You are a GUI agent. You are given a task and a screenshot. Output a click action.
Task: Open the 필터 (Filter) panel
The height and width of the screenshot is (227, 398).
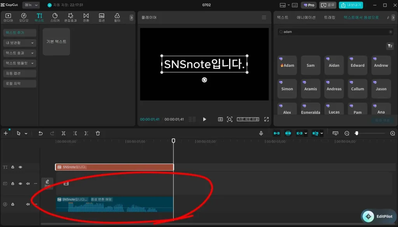coord(117,17)
